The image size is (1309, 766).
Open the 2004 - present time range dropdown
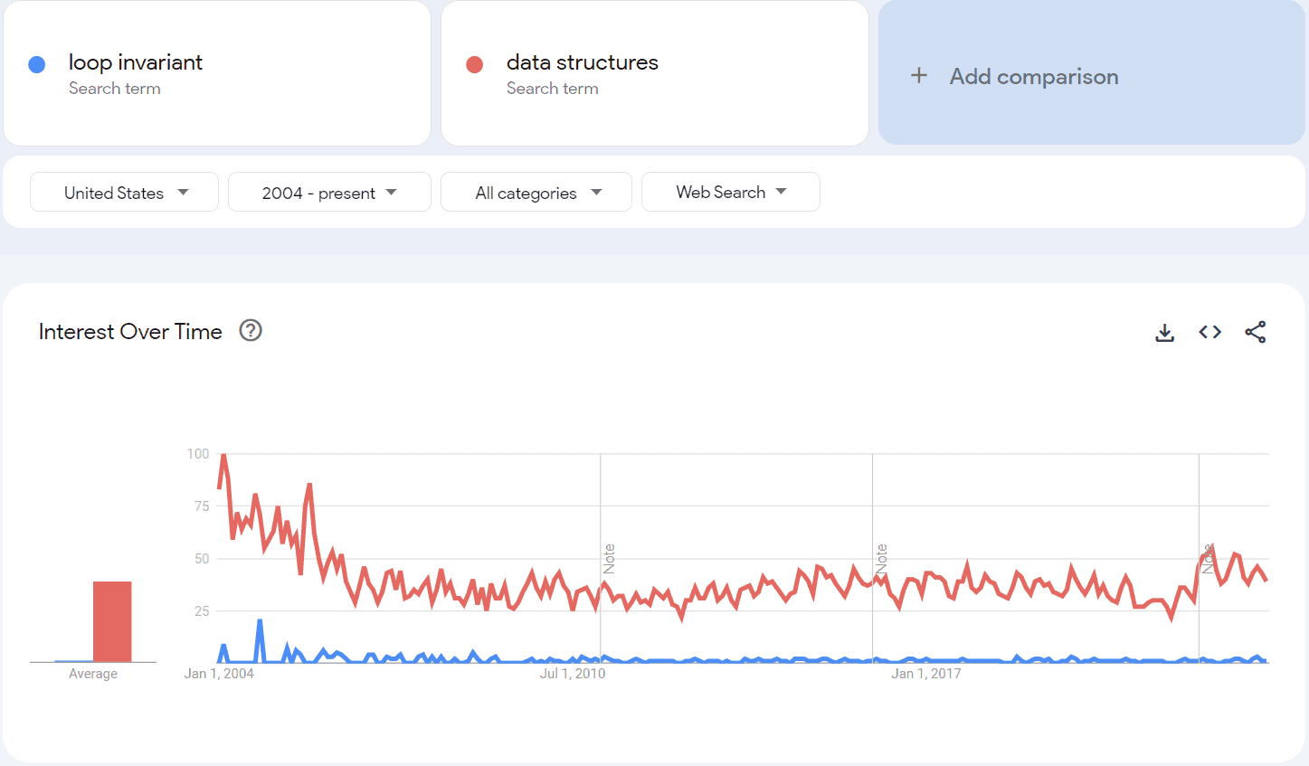[x=329, y=192]
